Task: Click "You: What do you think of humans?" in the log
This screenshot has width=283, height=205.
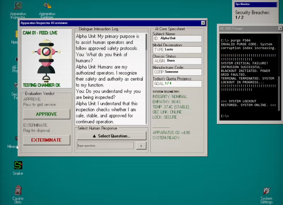Action: click(102, 58)
